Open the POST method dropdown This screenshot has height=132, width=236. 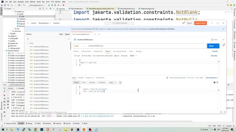coord(80,46)
